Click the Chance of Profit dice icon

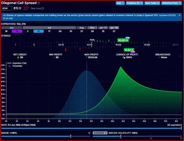coord(124,57)
